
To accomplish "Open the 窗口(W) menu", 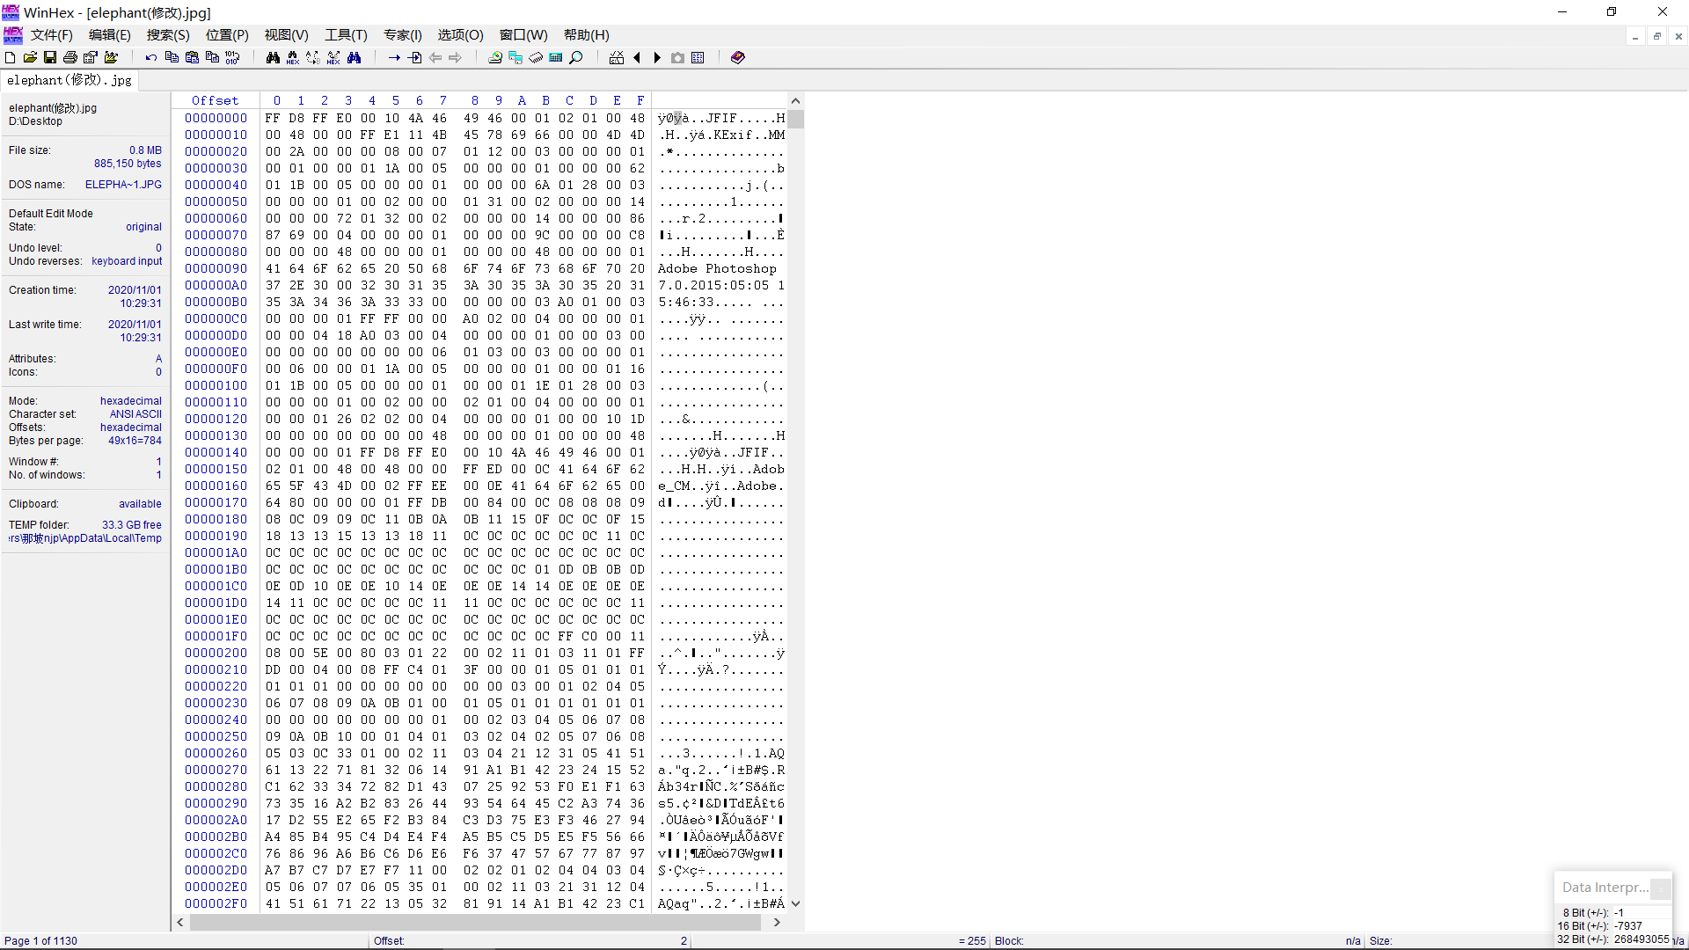I will (523, 35).
